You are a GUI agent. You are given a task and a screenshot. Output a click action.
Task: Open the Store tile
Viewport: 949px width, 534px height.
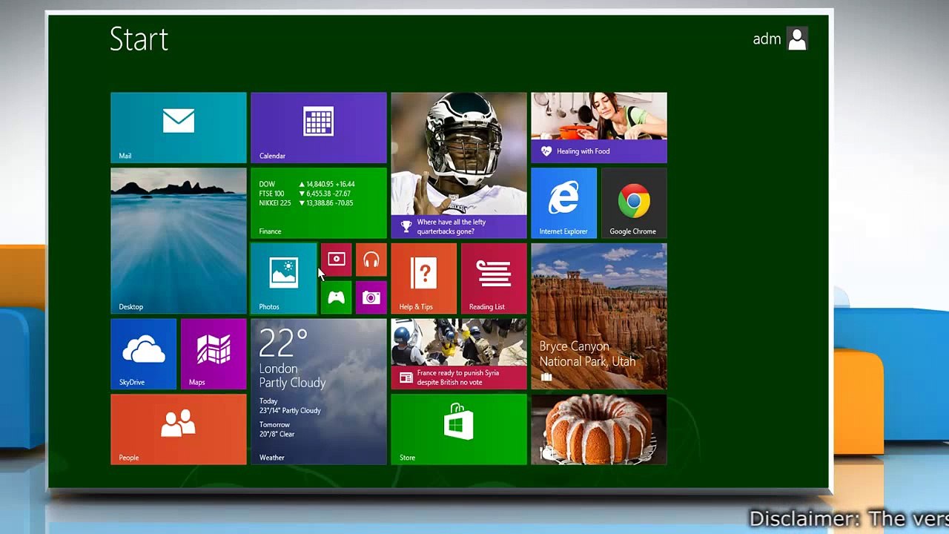(x=458, y=429)
